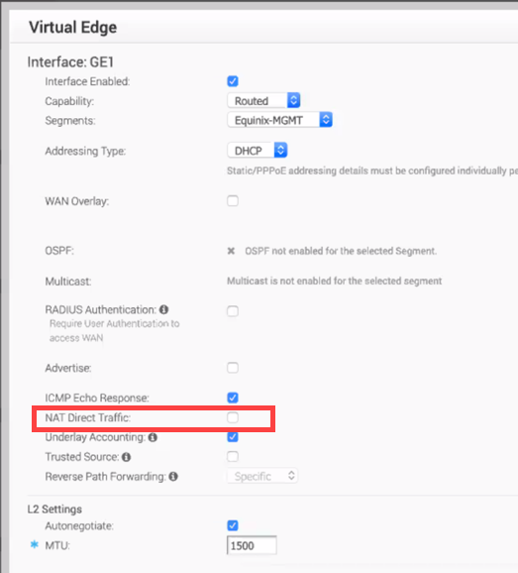Click the Underlay Accounting info icon
This screenshot has width=518, height=573.
[x=153, y=437]
